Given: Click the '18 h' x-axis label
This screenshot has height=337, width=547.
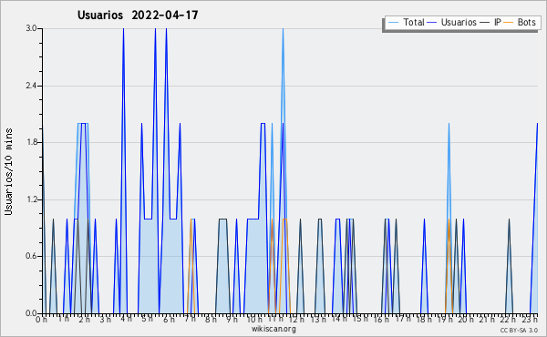Looking at the screenshot, I should click(x=424, y=319).
